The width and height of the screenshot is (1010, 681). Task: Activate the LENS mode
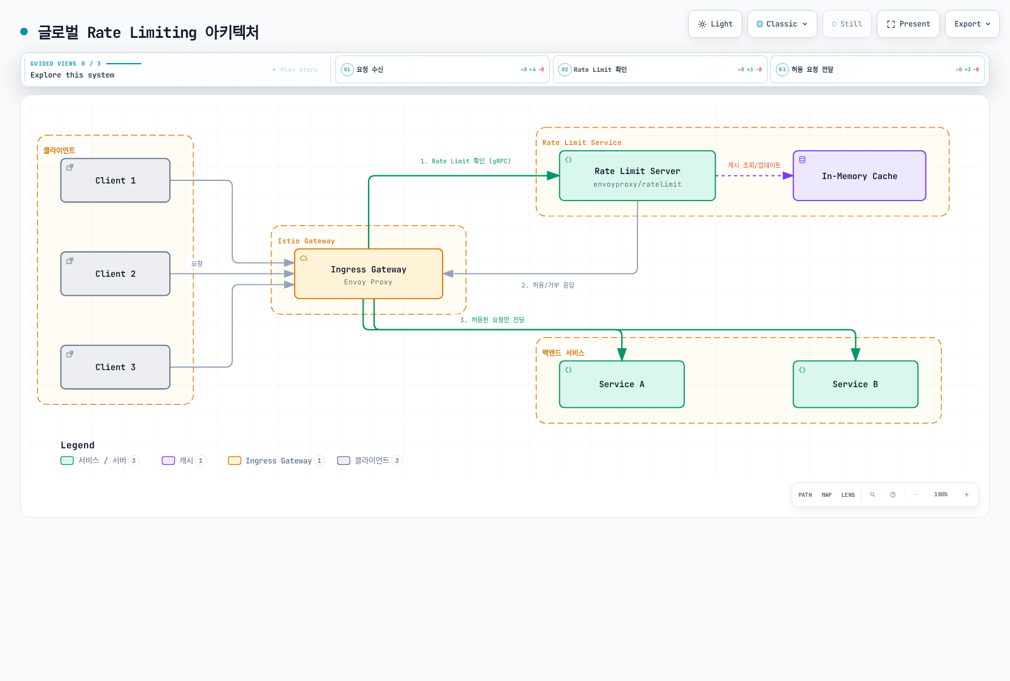tap(848, 495)
